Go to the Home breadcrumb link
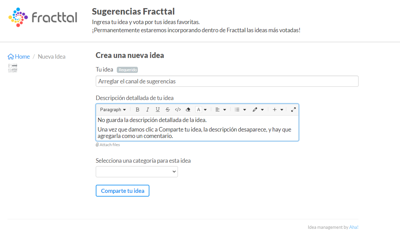Image resolution: width=400 pixels, height=241 pixels. pos(19,57)
